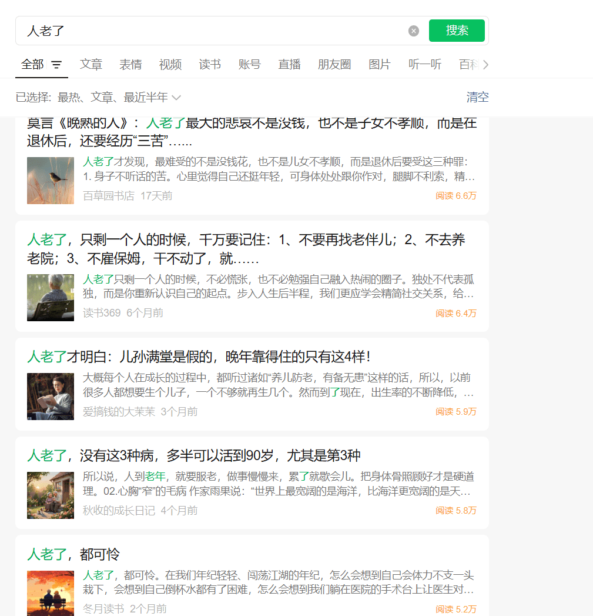Open the 儿孙满堂是假的 article title

tap(199, 357)
